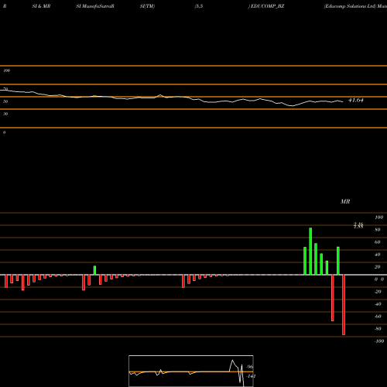Click the '-96' value in mini chart
387x387 pixels.
250,367
